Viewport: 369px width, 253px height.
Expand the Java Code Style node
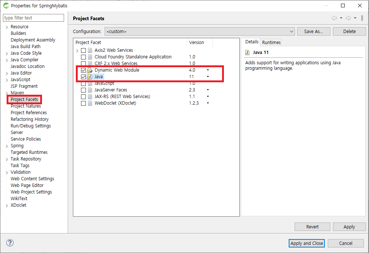click(7, 54)
